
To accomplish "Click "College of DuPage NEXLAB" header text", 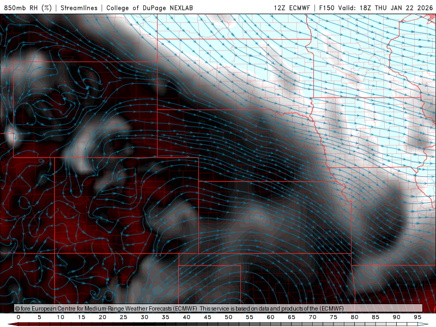I will pos(149,8).
